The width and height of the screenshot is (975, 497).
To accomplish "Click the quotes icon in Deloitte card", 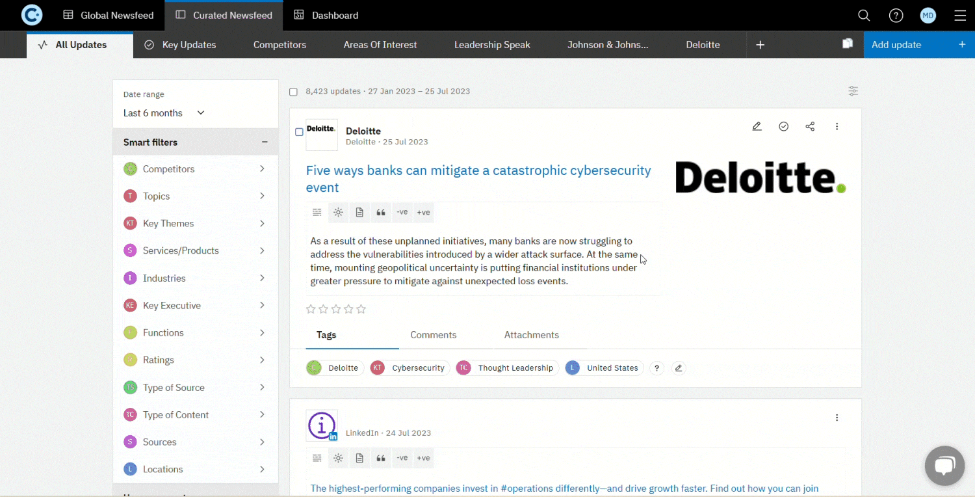I will point(381,212).
